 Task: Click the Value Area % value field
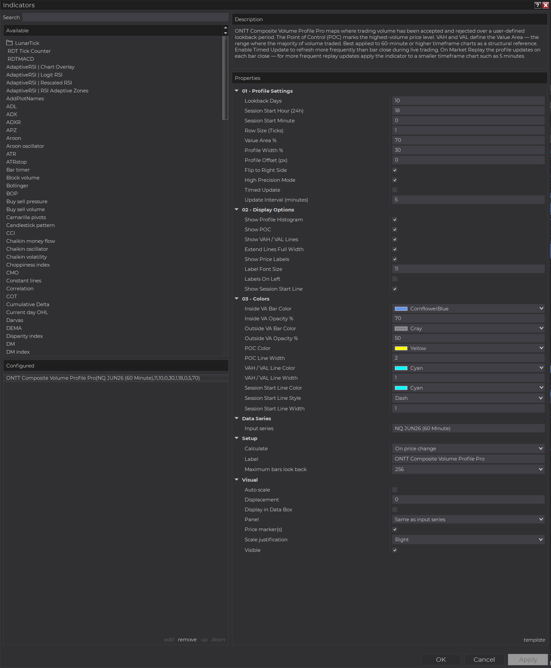468,140
